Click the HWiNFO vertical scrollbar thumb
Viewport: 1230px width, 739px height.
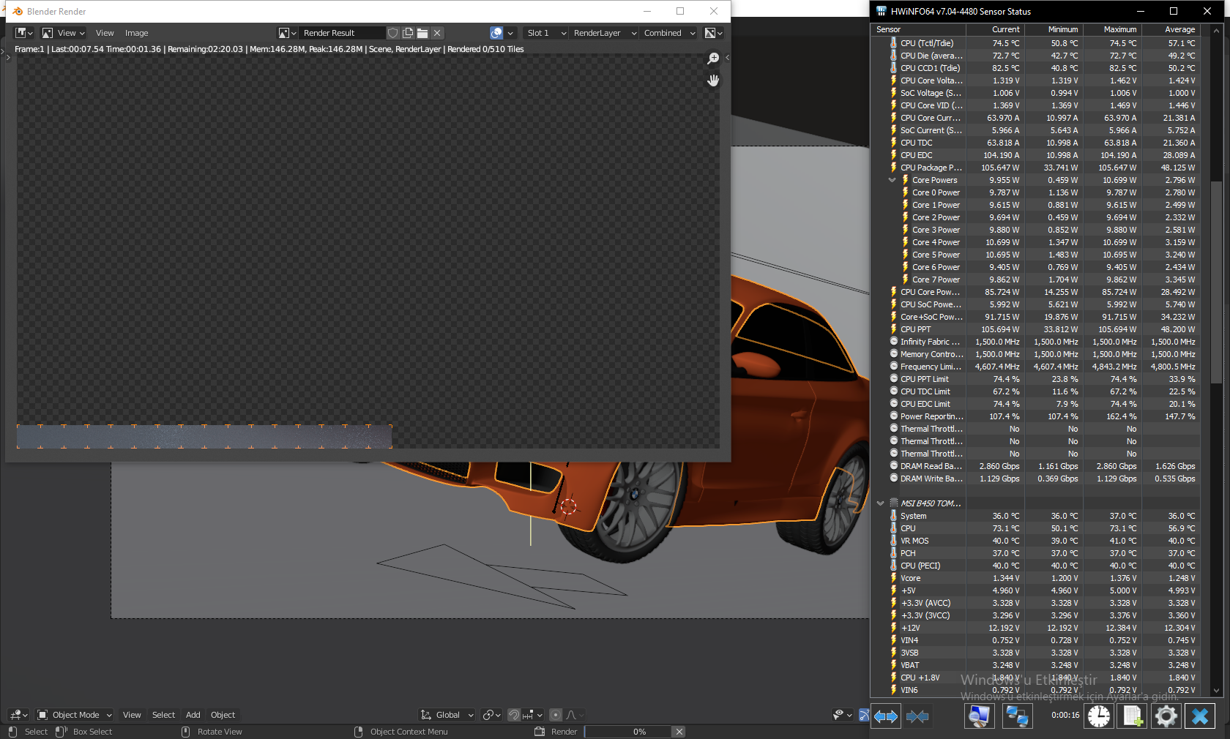click(1216, 281)
